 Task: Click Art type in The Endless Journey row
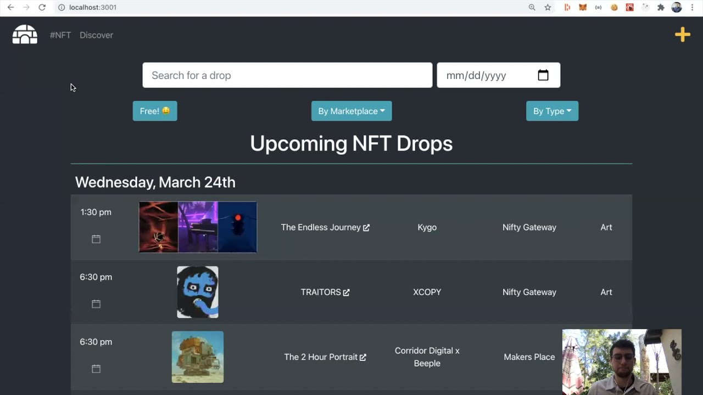(606, 227)
